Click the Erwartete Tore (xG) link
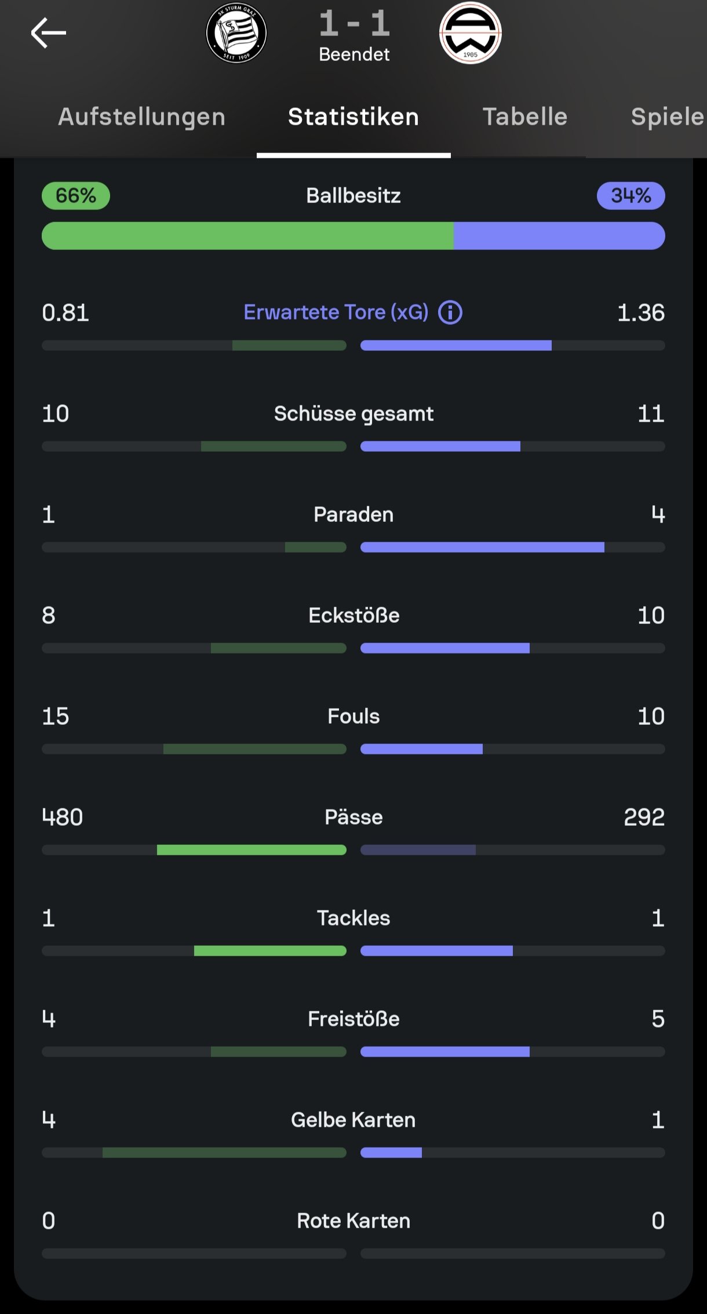The height and width of the screenshot is (1314, 707). coord(336,313)
